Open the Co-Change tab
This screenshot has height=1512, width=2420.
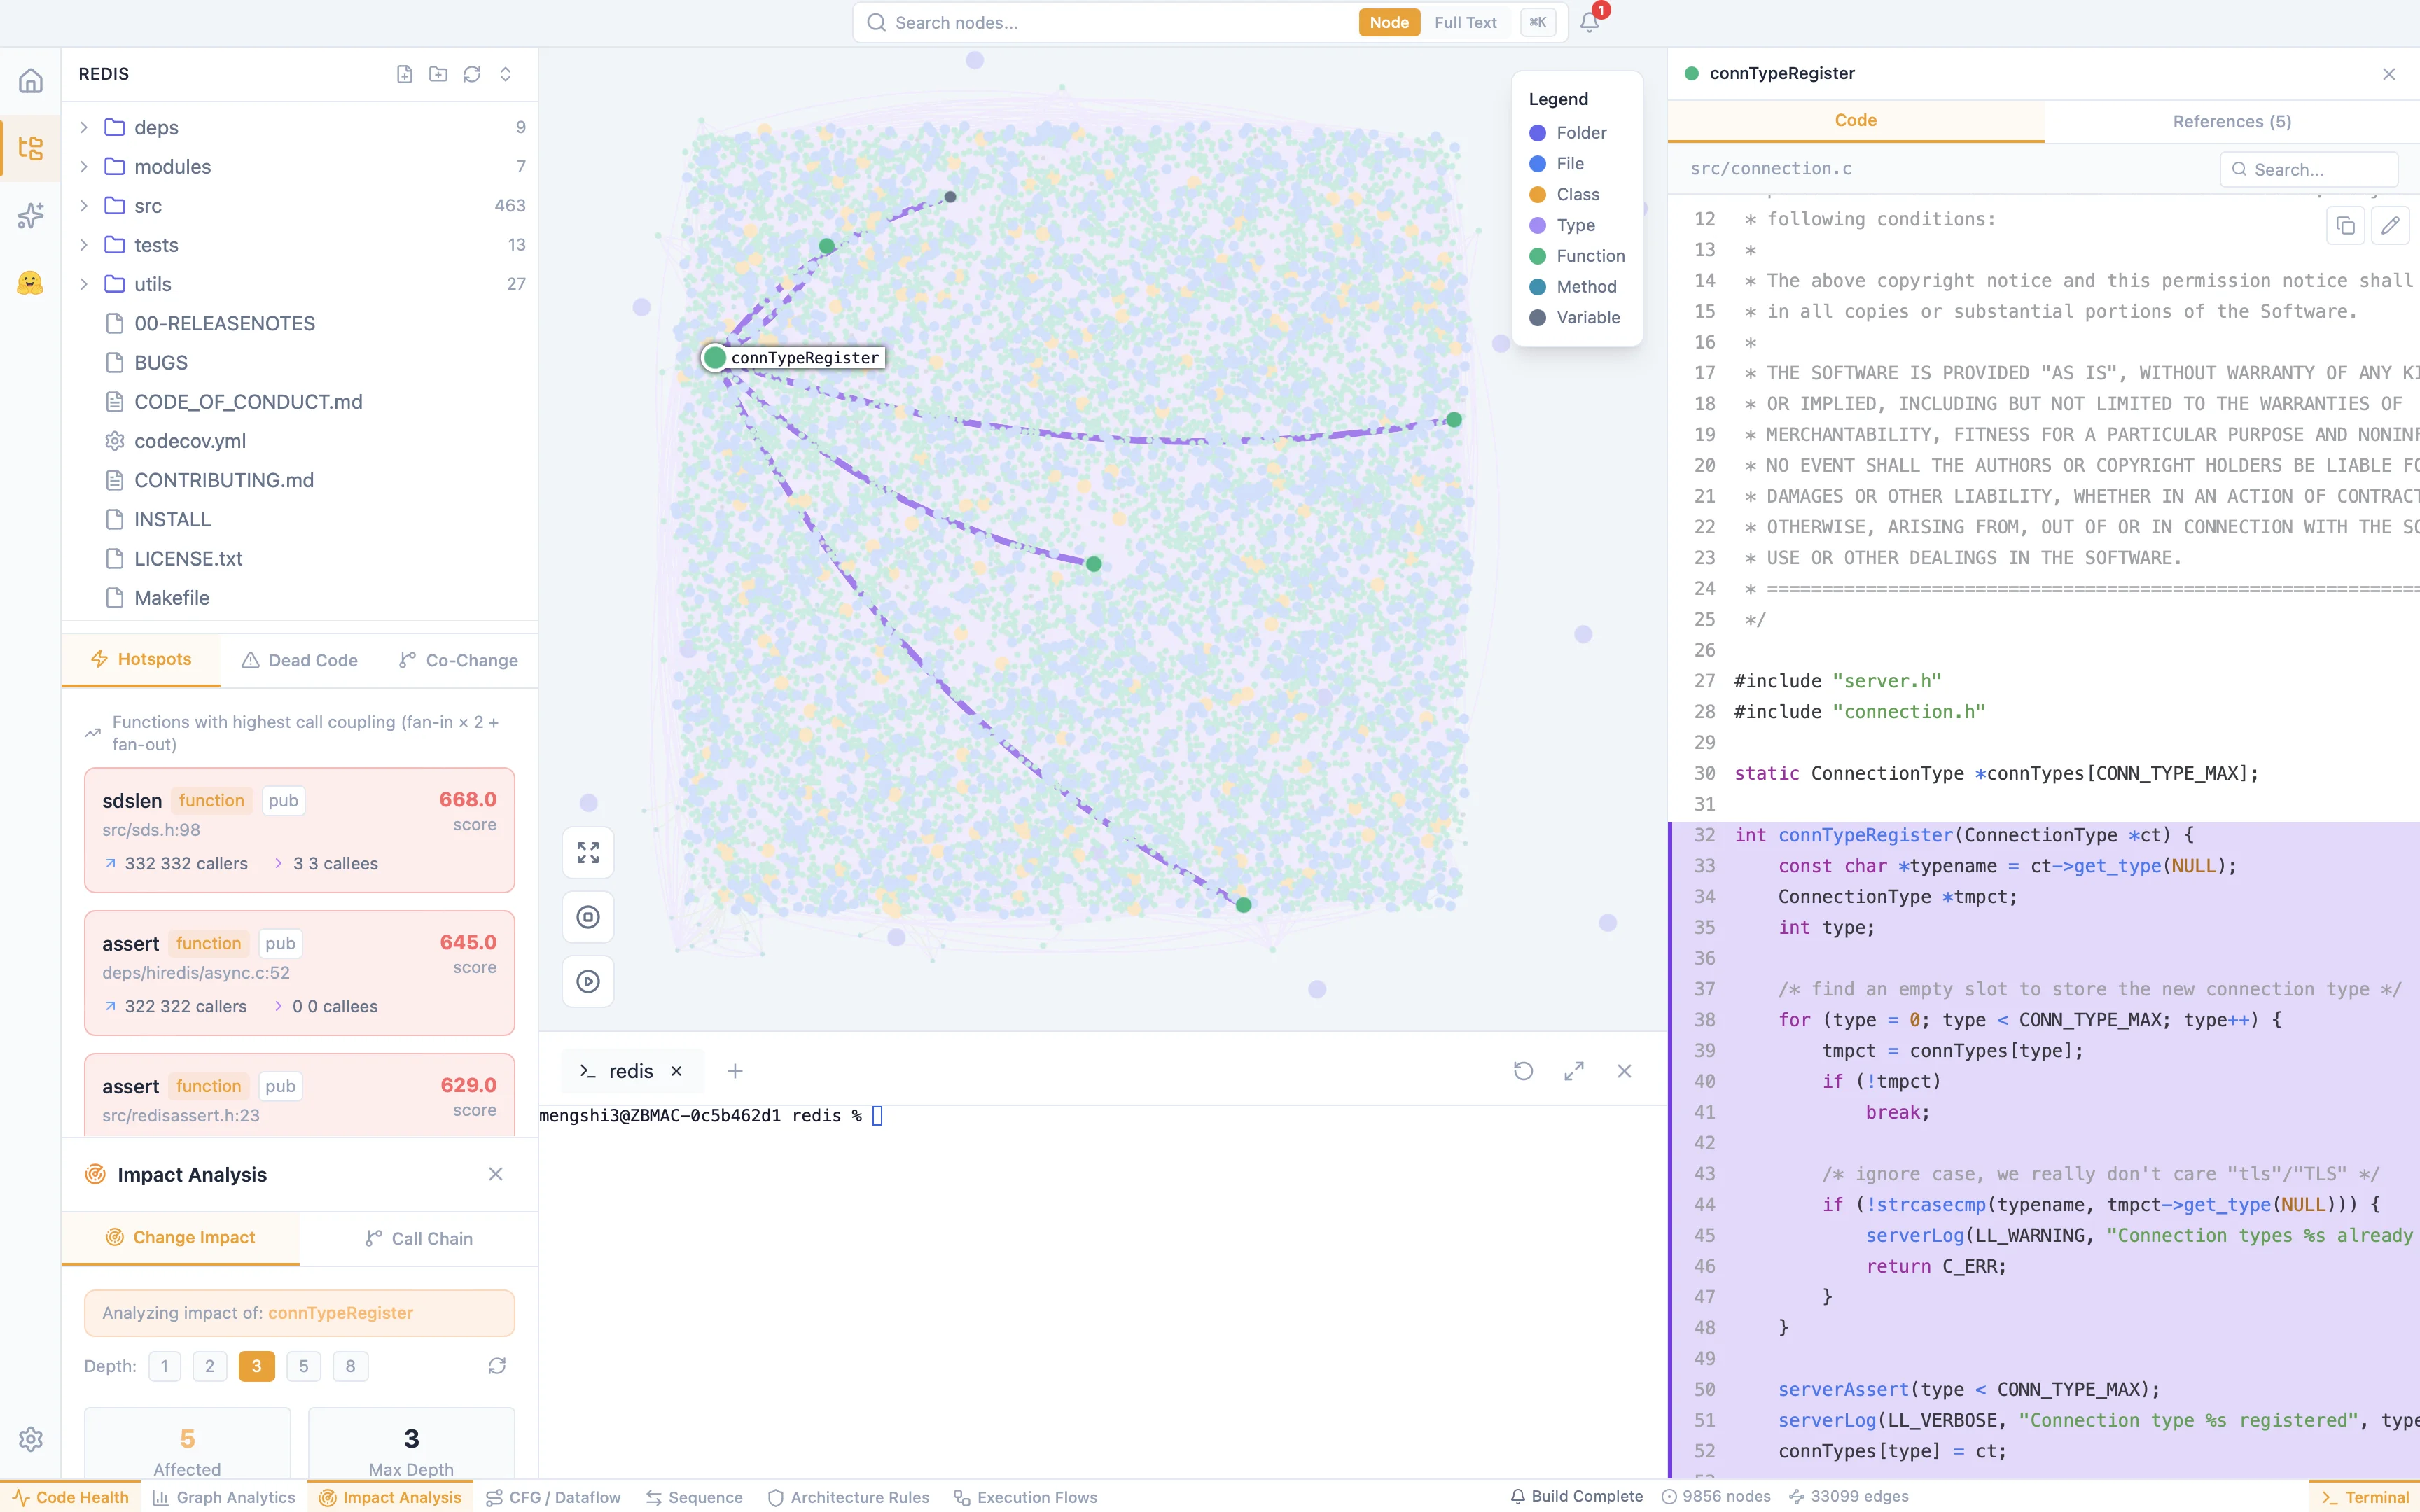point(458,660)
